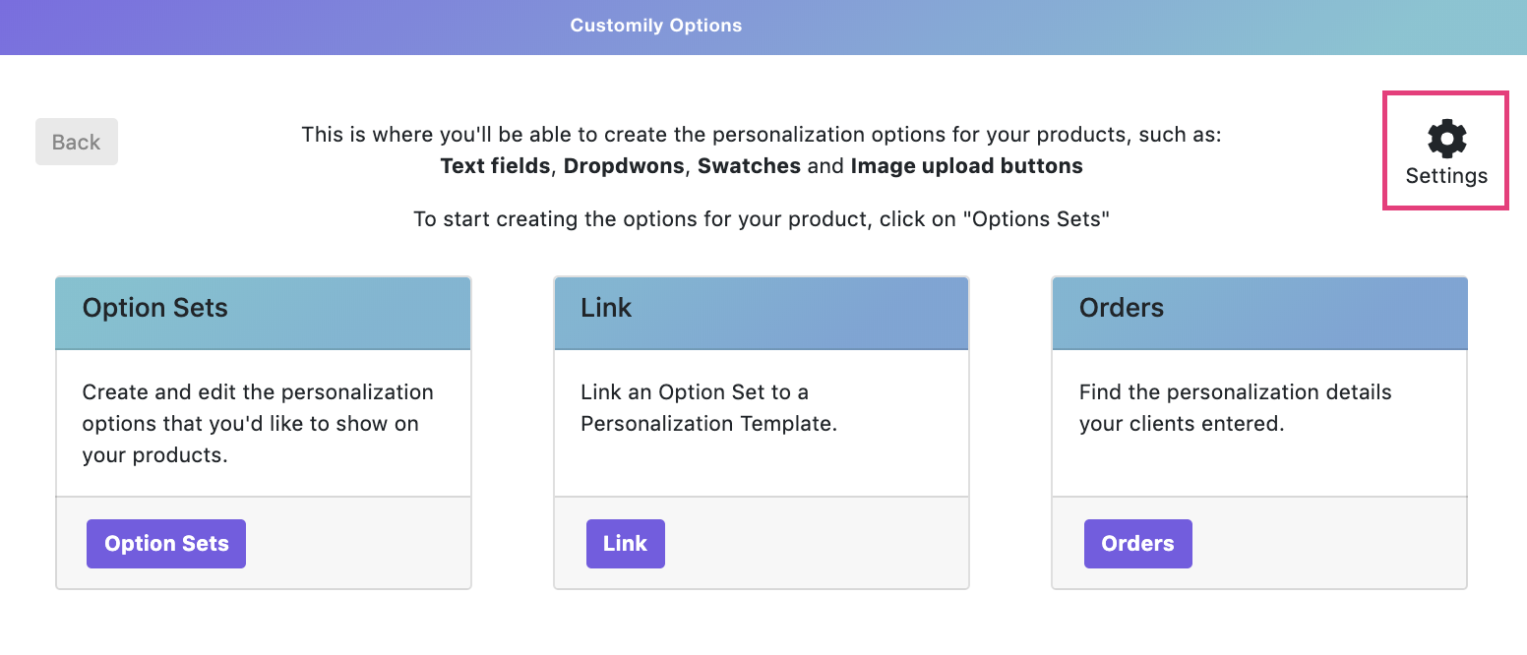Click the purple Link button
Screen dimensions: 1527x655
pos(625,544)
